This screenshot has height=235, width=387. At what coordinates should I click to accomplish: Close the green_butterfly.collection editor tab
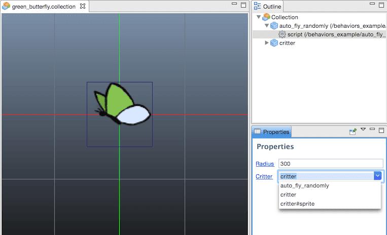point(83,7)
